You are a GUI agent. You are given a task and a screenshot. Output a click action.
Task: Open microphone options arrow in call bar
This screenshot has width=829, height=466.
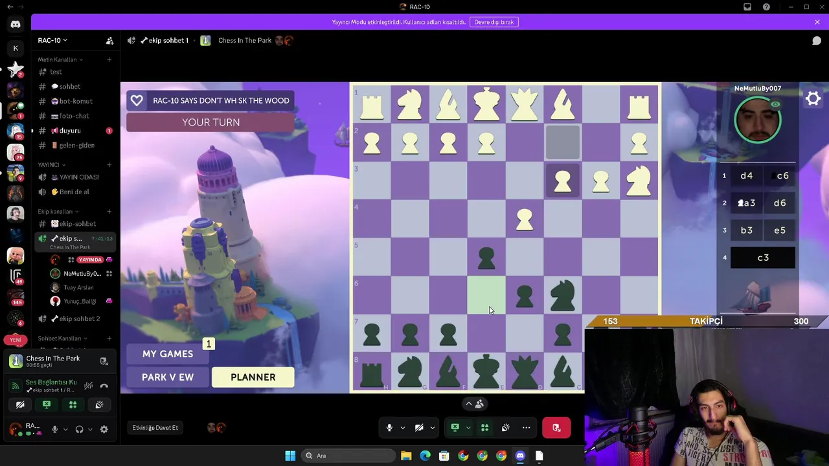point(402,428)
